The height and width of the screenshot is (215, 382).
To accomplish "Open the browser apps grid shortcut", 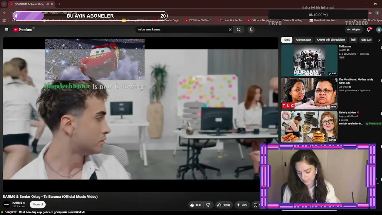I will 4,20.
